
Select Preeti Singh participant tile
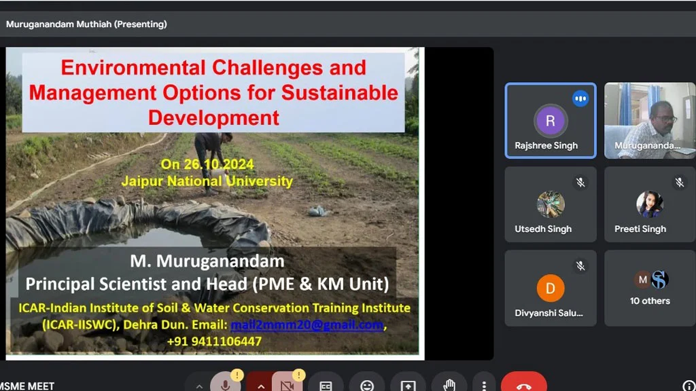[650, 204]
